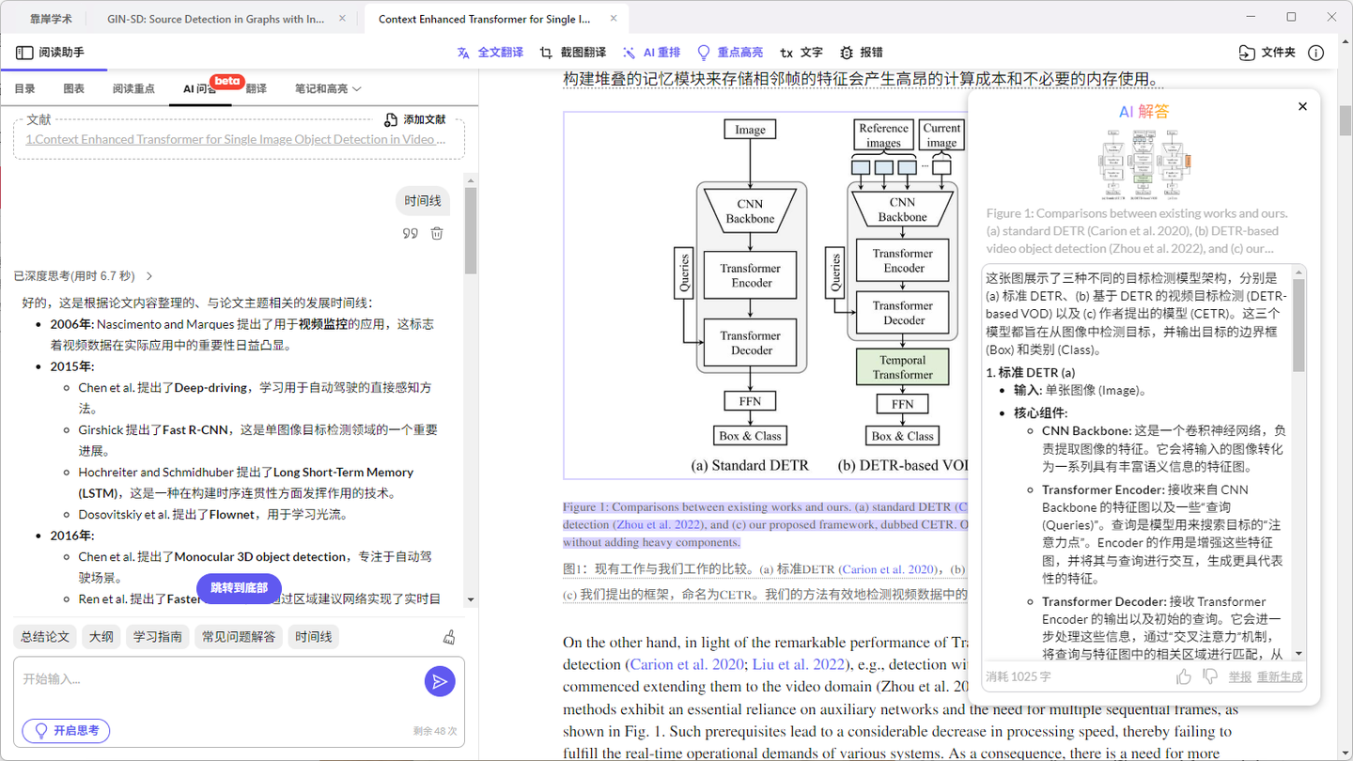Click the 报错 error report icon
The height and width of the screenshot is (761, 1353).
click(862, 52)
